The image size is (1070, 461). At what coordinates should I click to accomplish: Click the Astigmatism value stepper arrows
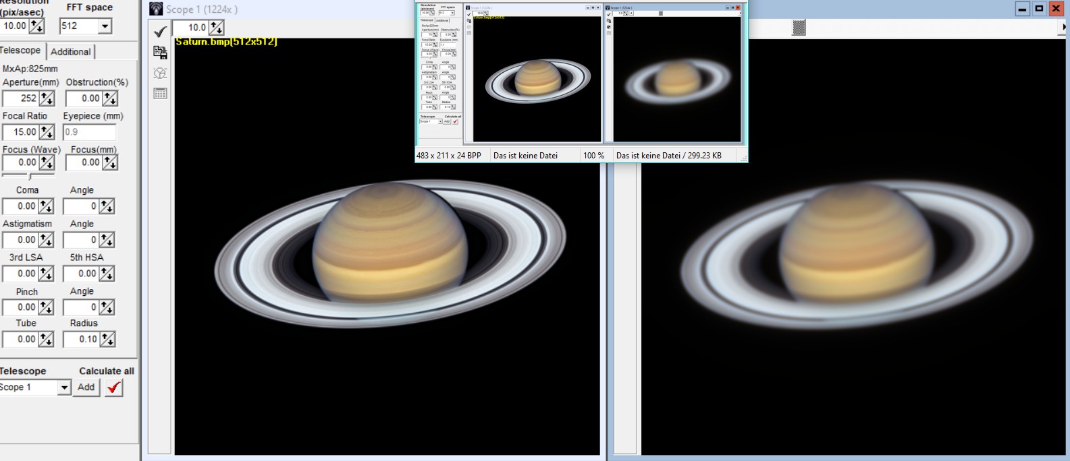45,240
